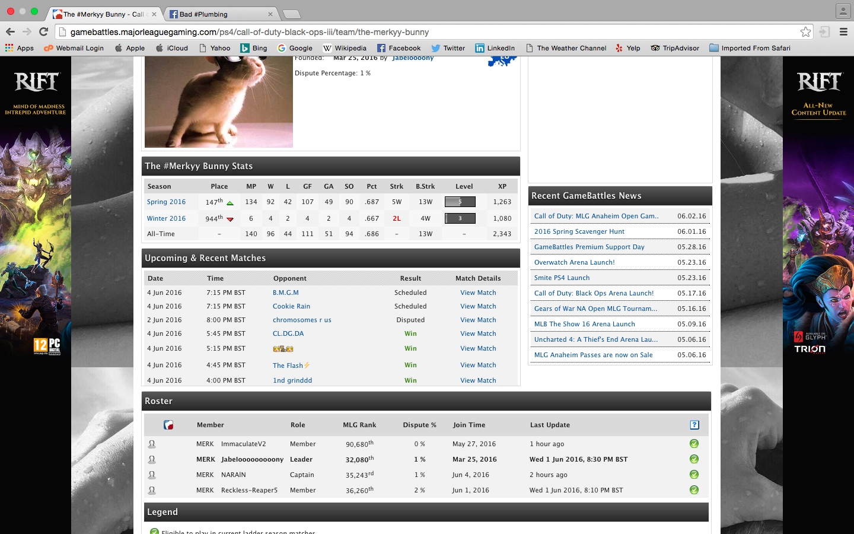View Match against Cookie Rain

pos(478,307)
